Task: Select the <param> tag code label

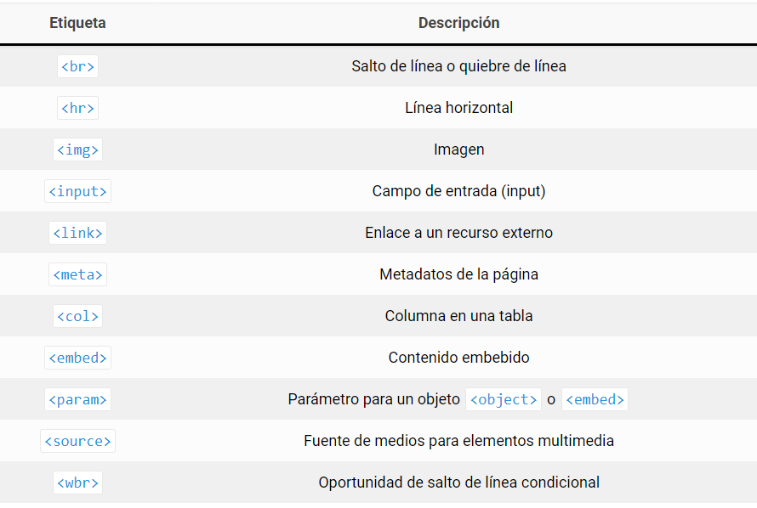Action: tap(77, 399)
